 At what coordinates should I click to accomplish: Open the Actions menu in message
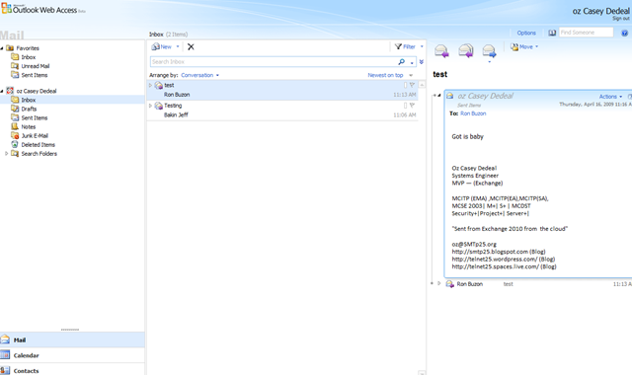(610, 97)
